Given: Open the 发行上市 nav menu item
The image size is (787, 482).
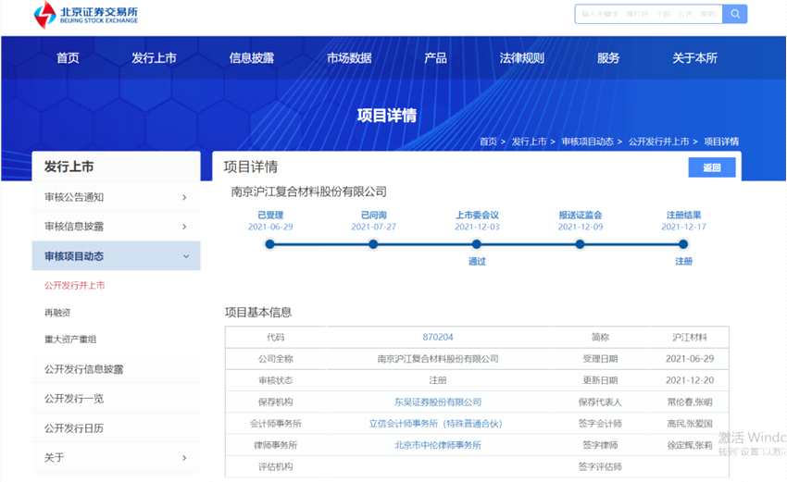Looking at the screenshot, I should pos(154,58).
